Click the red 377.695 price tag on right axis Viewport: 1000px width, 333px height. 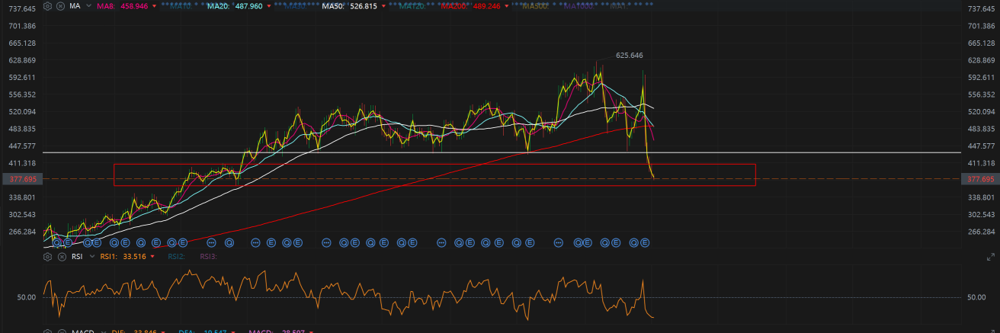point(981,179)
